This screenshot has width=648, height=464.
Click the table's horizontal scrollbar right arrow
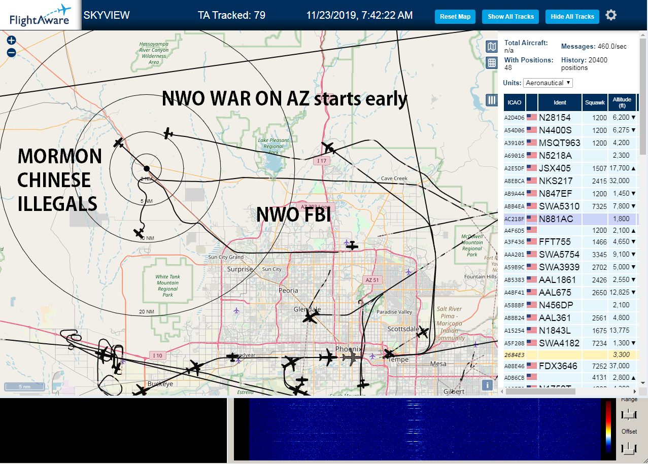tap(635, 391)
